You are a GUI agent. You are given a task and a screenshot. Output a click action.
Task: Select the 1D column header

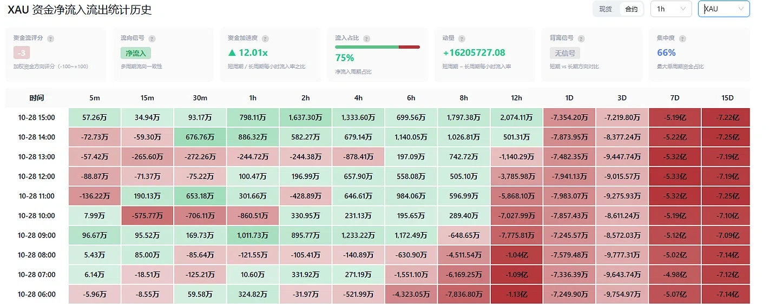tap(569, 98)
